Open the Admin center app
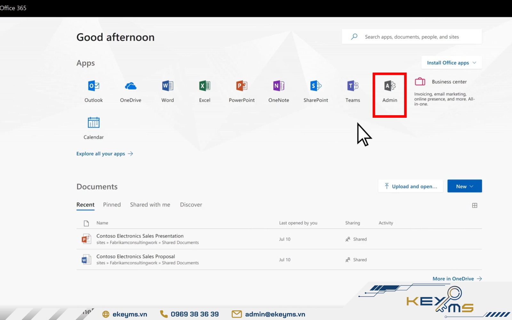This screenshot has width=512, height=320. pos(390,91)
